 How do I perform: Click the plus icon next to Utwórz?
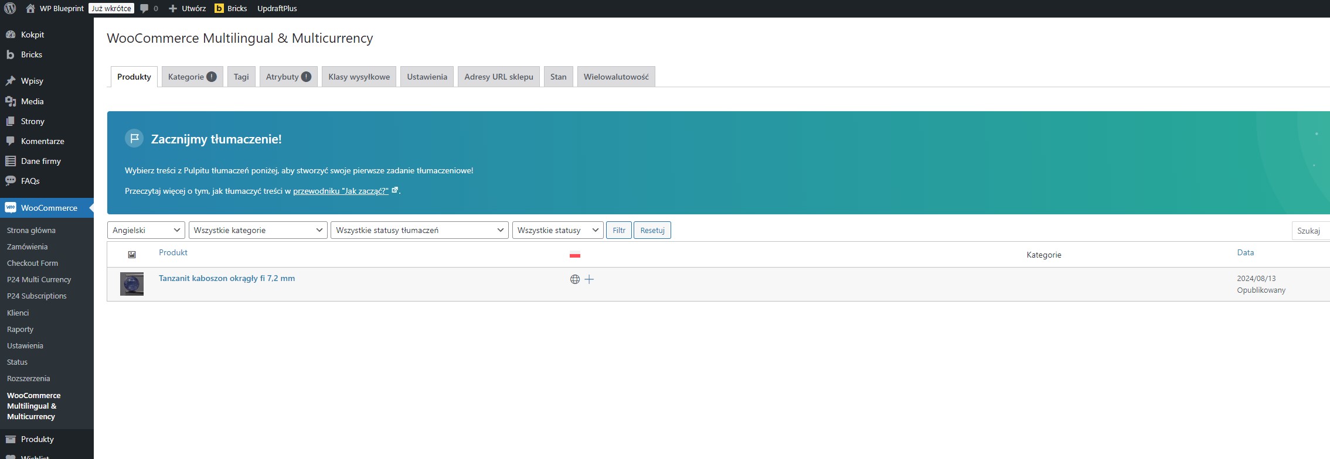173,8
